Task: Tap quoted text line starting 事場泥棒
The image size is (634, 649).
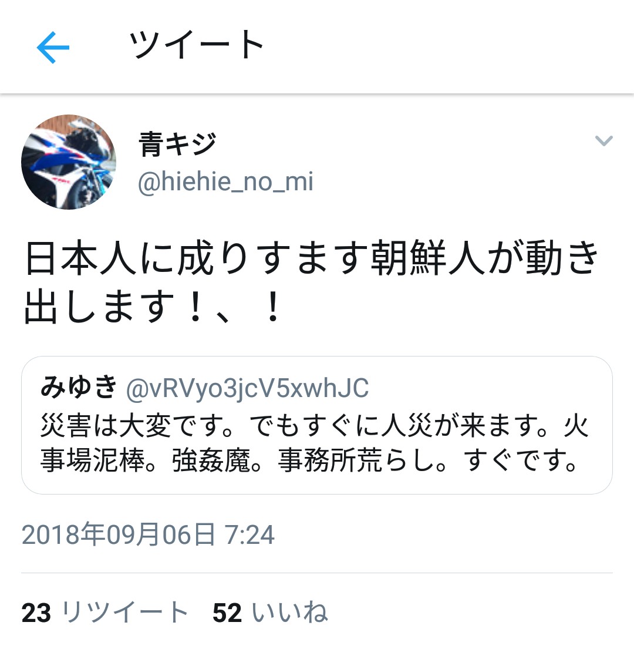Action: [309, 460]
